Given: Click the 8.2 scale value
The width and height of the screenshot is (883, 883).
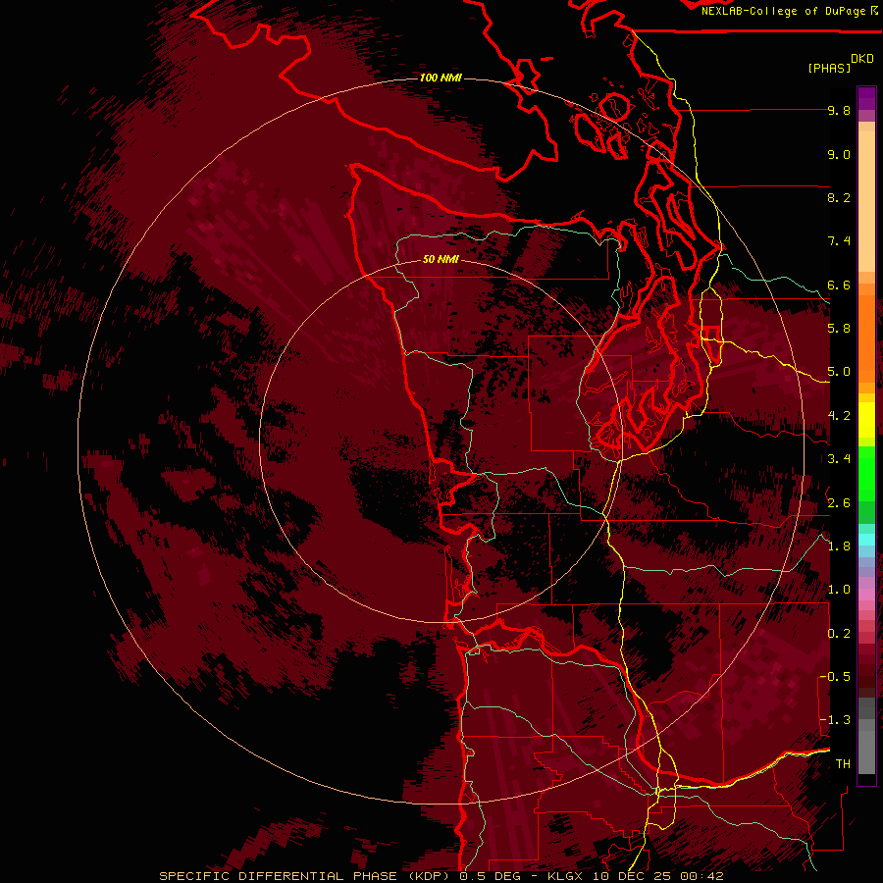Looking at the screenshot, I should tap(839, 197).
